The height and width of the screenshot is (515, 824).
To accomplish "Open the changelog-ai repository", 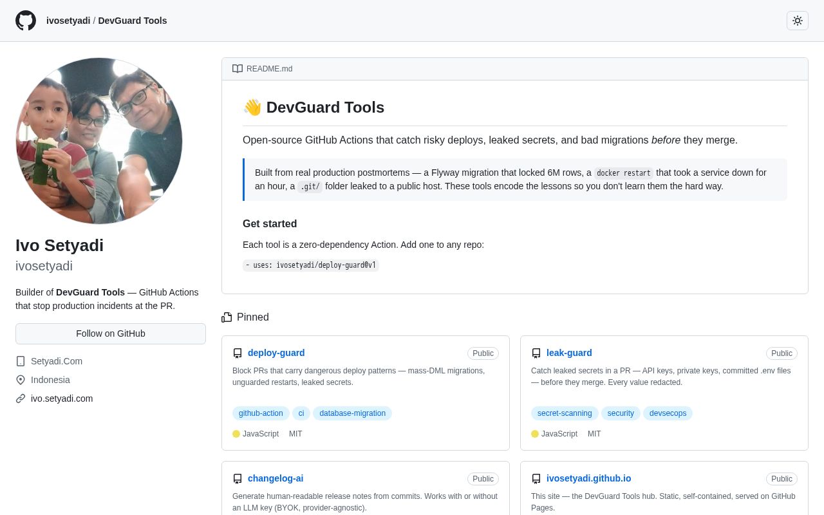I will (276, 478).
